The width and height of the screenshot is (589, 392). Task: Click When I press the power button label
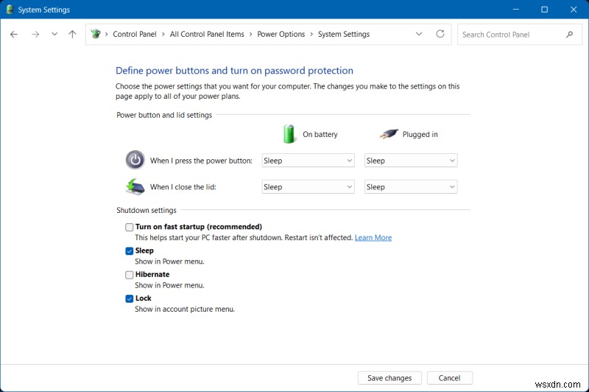tap(201, 161)
